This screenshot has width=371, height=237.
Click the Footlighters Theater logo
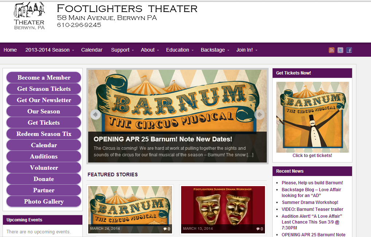click(x=29, y=16)
